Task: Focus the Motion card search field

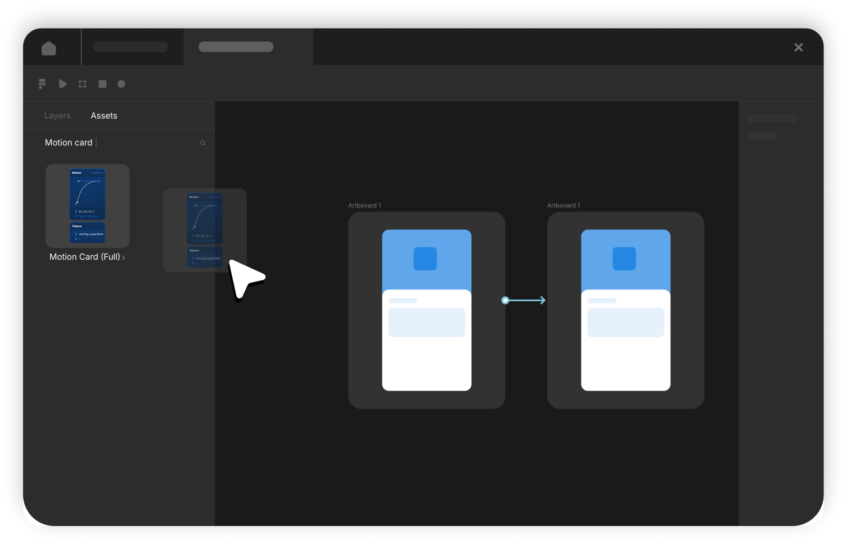Action: [x=119, y=143]
